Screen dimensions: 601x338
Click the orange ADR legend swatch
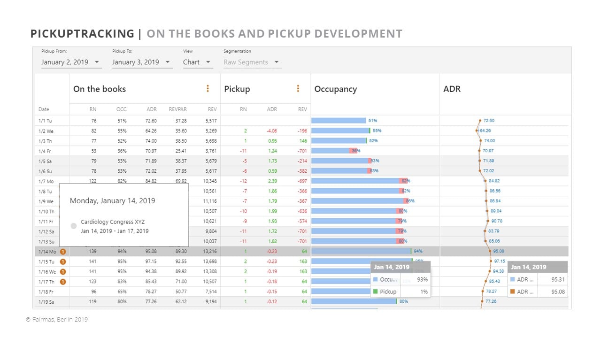[512, 292]
